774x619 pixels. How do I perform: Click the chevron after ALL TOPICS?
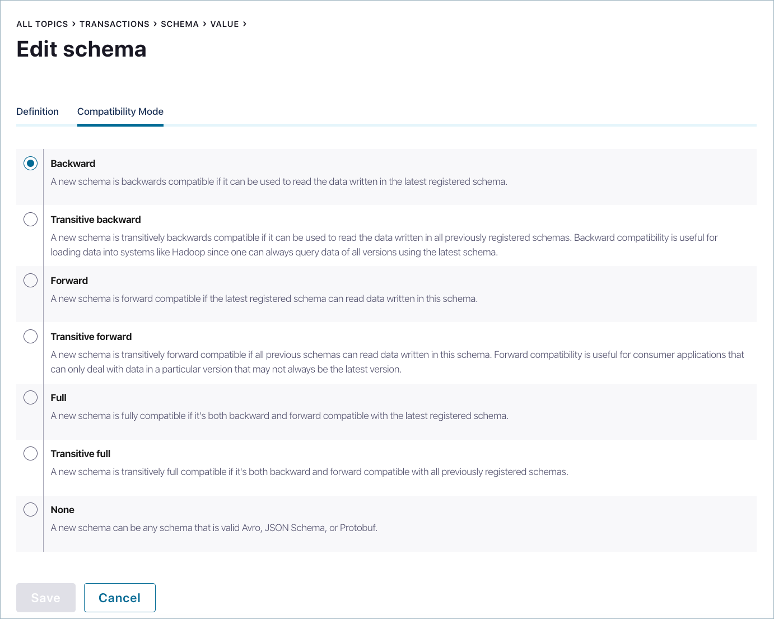(74, 24)
